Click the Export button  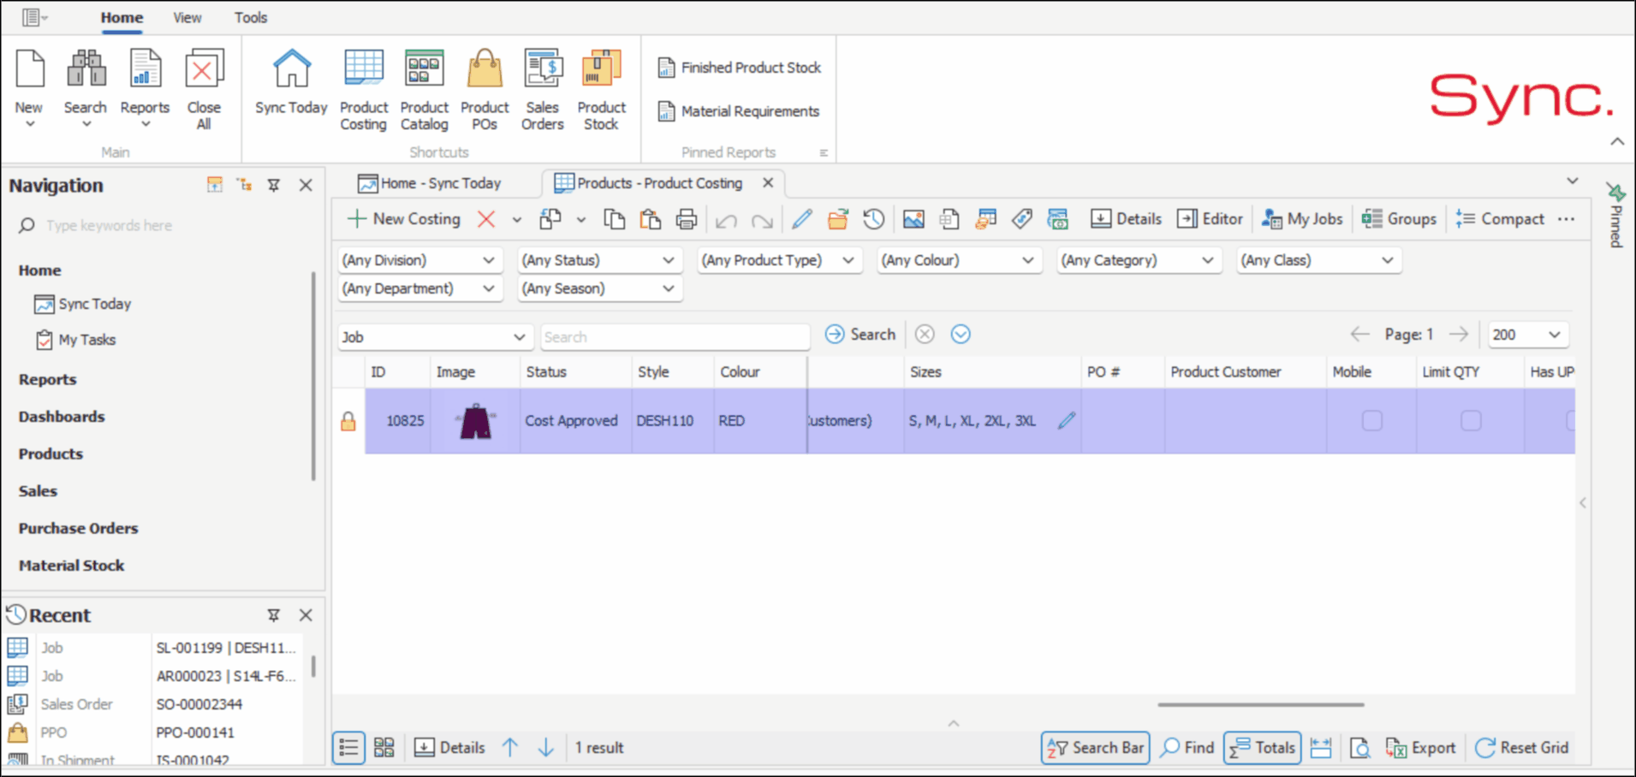tap(1421, 748)
